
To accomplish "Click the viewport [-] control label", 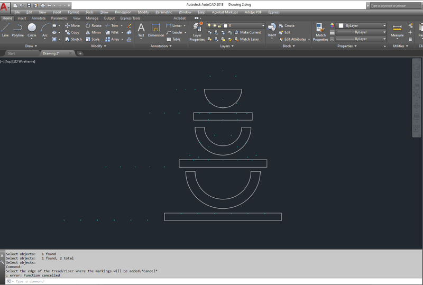I will point(2,61).
